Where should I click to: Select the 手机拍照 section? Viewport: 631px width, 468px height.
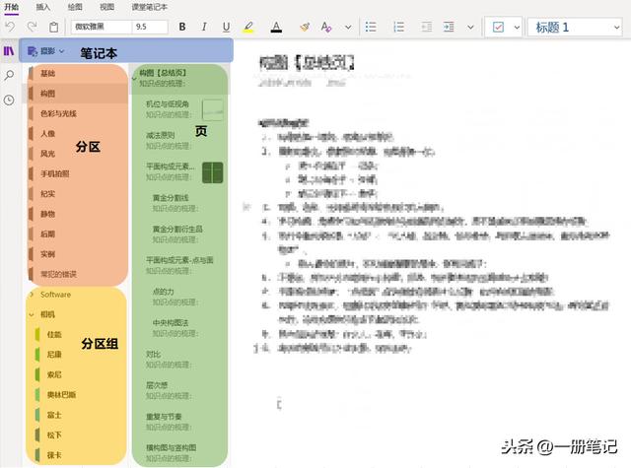click(78, 173)
